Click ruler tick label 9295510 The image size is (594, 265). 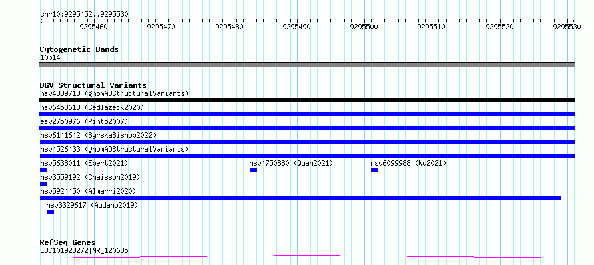(x=432, y=27)
